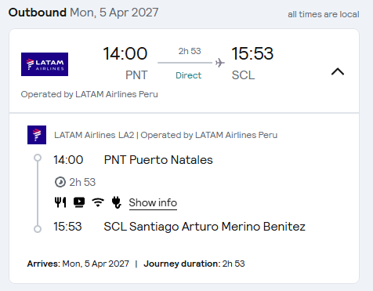Click the 14:00 departure time in header
This screenshot has height=291, width=373.
(125, 53)
